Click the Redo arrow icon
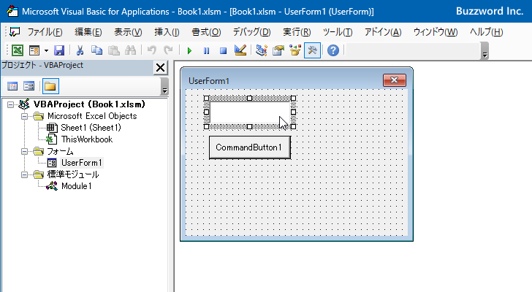532x292 pixels. [169, 50]
